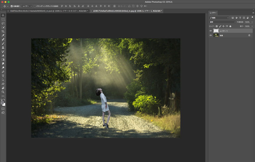Select the Zoom tool
This screenshot has width=255, height=162.
(x=3, y=92)
